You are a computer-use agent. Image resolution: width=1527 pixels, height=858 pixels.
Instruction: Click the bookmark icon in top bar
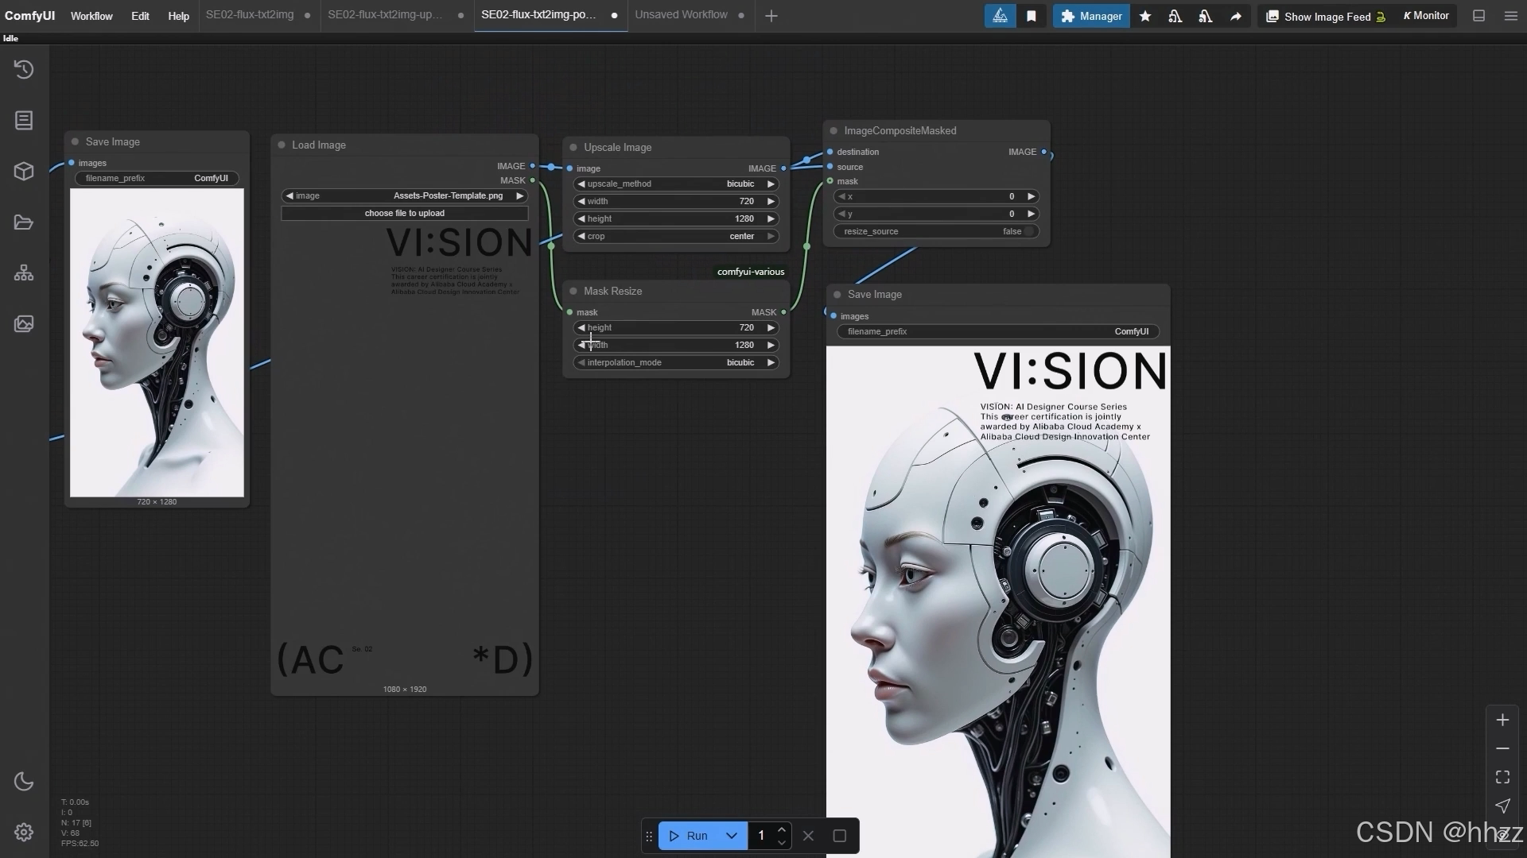pos(1032,16)
